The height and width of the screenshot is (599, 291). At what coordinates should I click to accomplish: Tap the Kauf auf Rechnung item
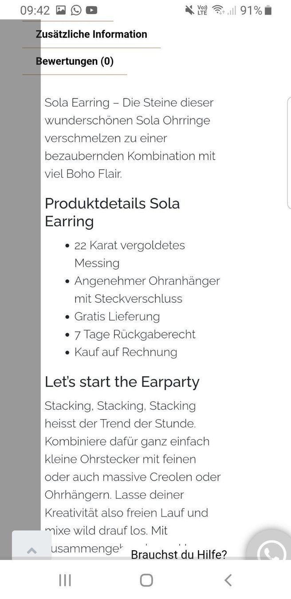point(126,352)
